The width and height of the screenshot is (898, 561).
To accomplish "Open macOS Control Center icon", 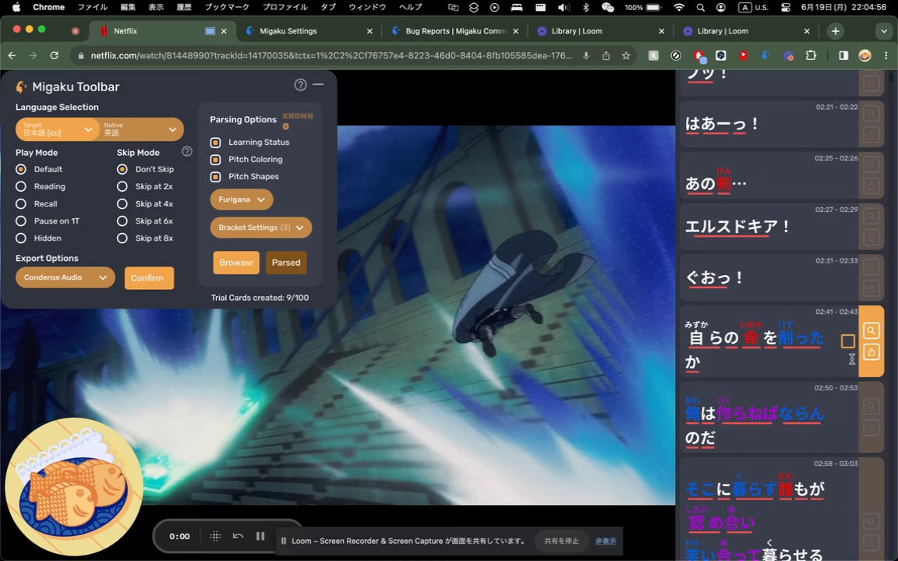I will 786,8.
